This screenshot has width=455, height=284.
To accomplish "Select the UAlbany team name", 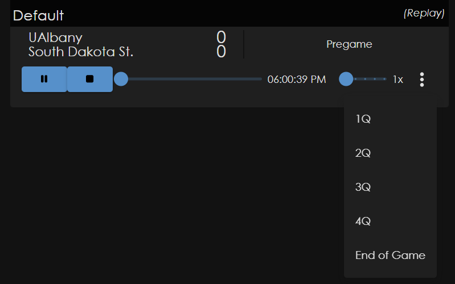I will coord(55,38).
